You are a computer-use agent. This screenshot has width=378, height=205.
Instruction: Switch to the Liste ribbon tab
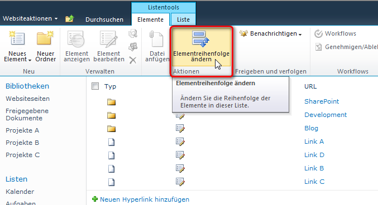click(x=183, y=19)
